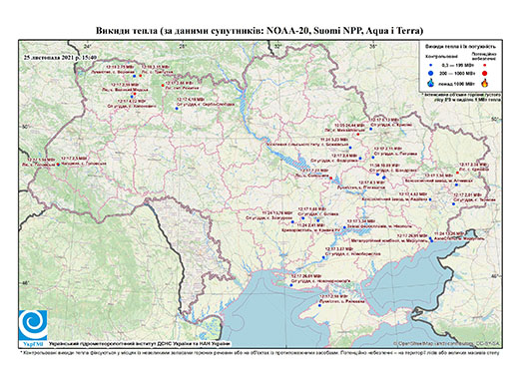
Task: Click the small blue dot in legend
Action: tap(431, 65)
